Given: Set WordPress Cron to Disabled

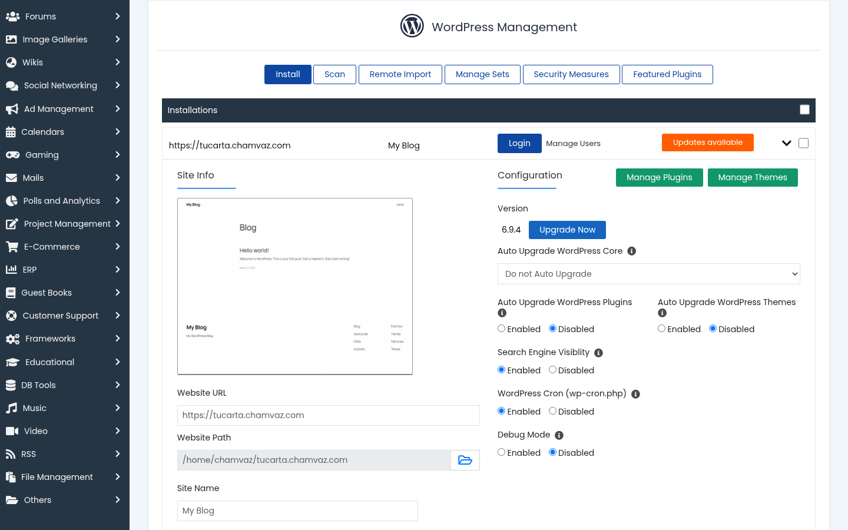Looking at the screenshot, I should click(x=553, y=411).
